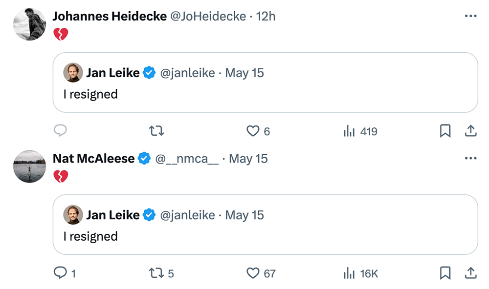The width and height of the screenshot is (489, 289).
Task: Open Nat McAleese's profile avatar
Action: (29, 166)
